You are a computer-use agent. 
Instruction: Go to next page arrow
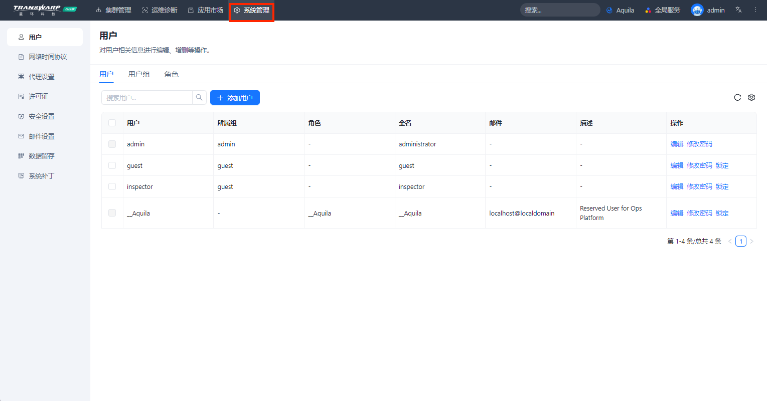pyautogui.click(x=751, y=242)
